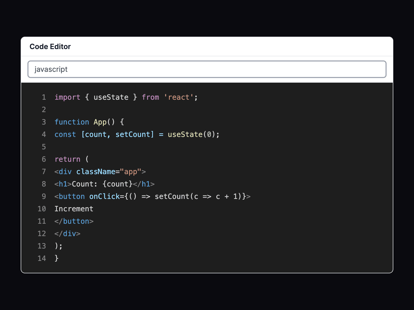The image size is (414, 310).
Task: Click the Code Editor header title
Action: pyautogui.click(x=50, y=47)
